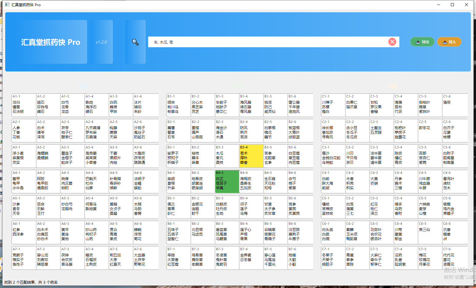Select the green highlighted B4-3 drawer

[x=227, y=181]
